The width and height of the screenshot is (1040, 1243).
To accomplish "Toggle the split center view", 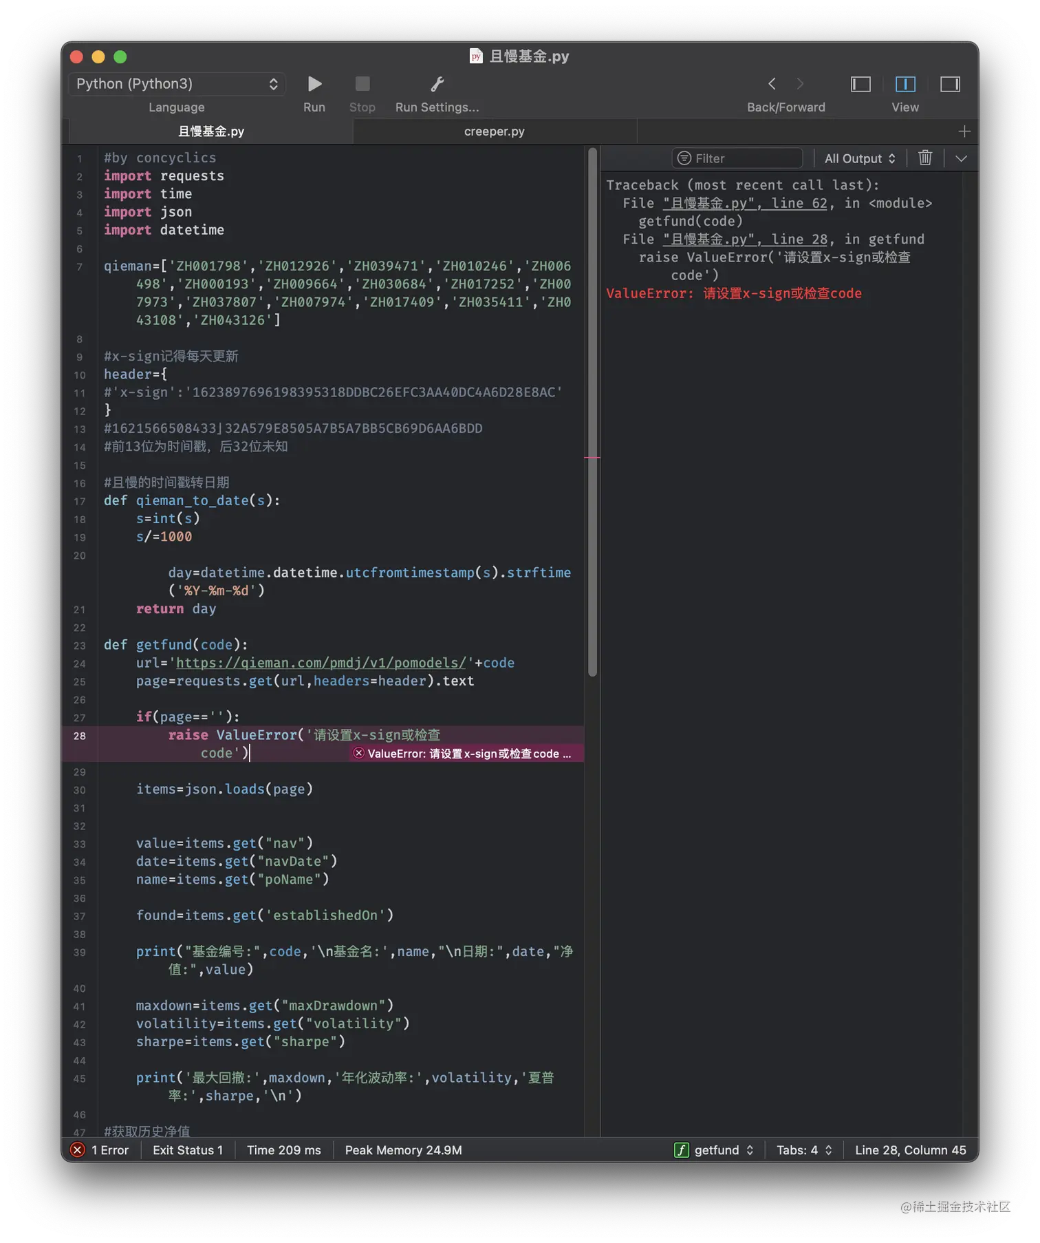I will point(905,84).
